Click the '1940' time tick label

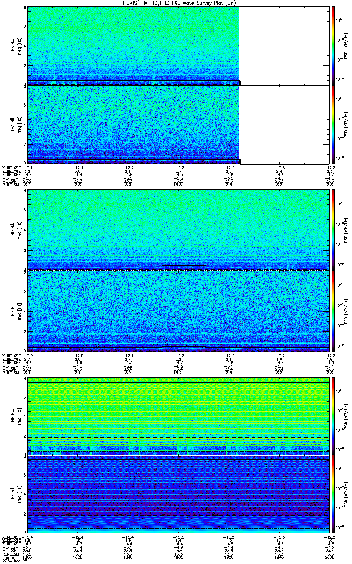click(279, 557)
